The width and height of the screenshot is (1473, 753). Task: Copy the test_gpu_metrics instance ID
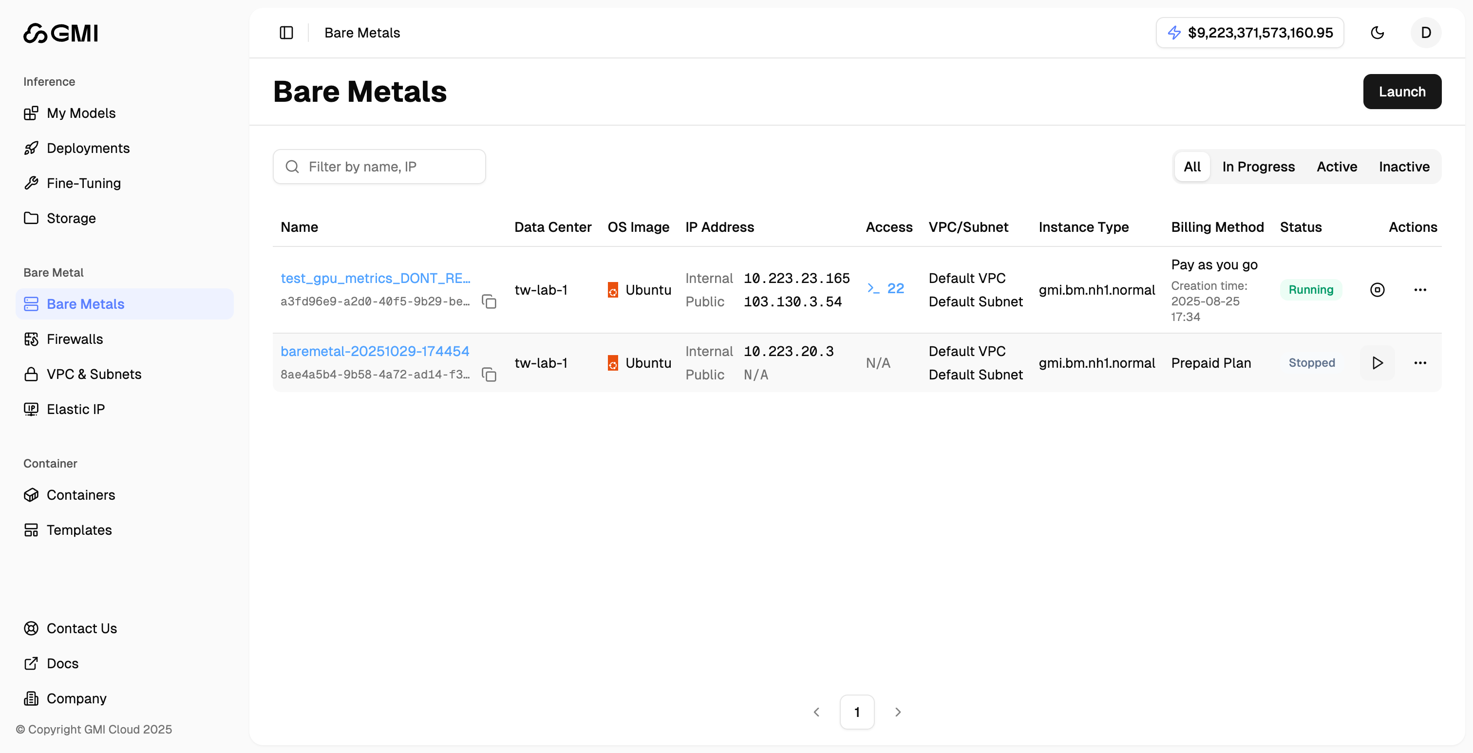tap(490, 301)
